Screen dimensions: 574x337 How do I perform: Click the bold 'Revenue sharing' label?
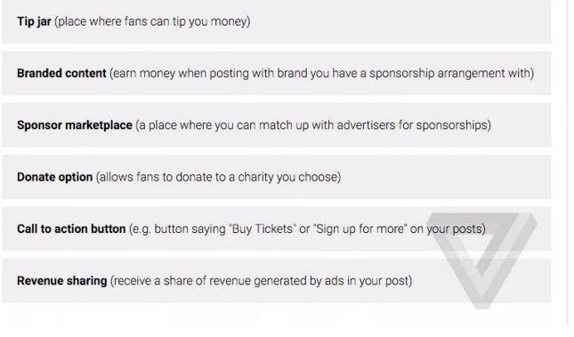62,281
